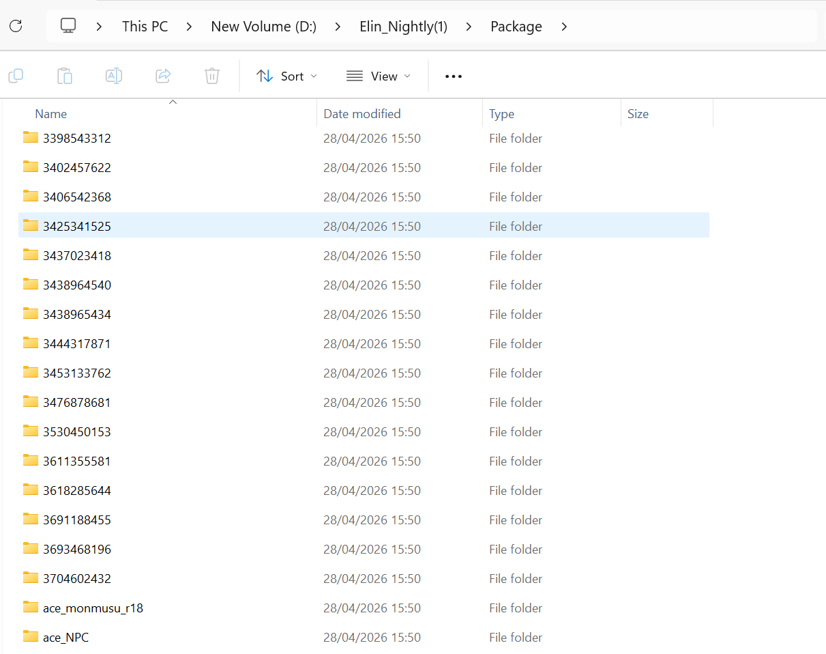
Task: Sort by Name column header
Action: point(51,114)
